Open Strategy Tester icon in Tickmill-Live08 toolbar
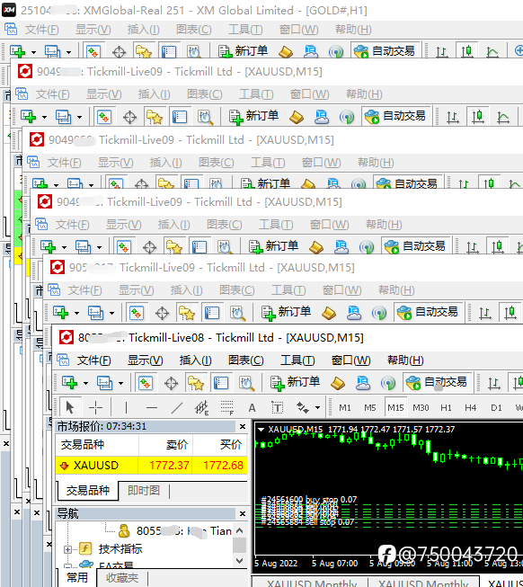 pos(246,383)
